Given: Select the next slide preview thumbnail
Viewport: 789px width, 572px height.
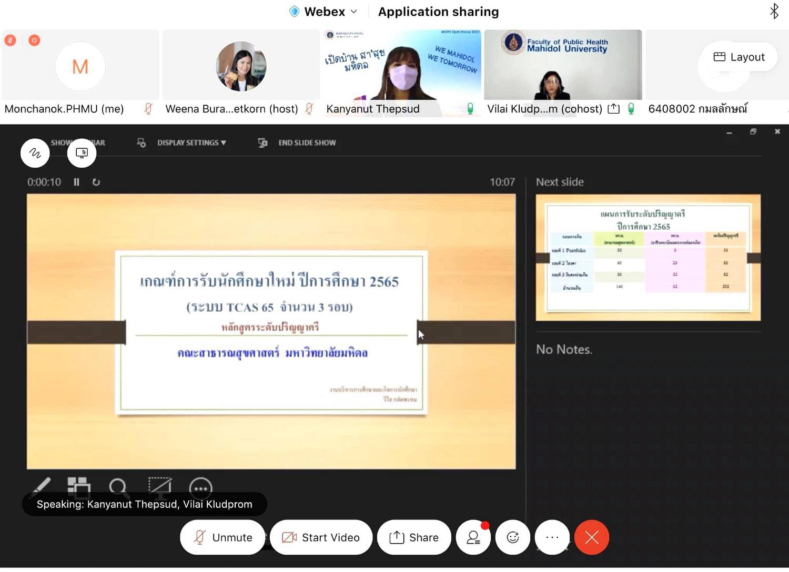Looking at the screenshot, I should pos(648,258).
